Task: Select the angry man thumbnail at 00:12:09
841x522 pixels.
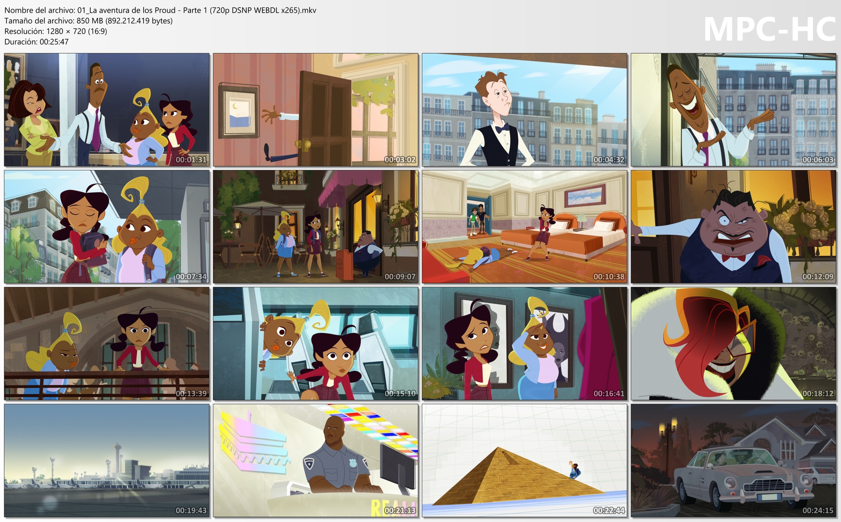Action: tap(733, 227)
